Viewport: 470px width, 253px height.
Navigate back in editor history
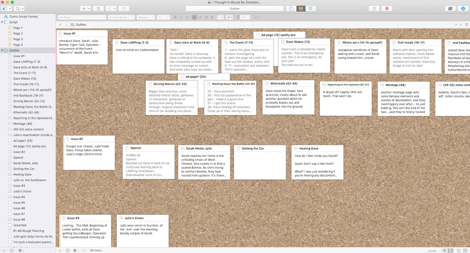[60, 25]
